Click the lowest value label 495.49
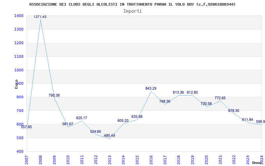 (109, 136)
